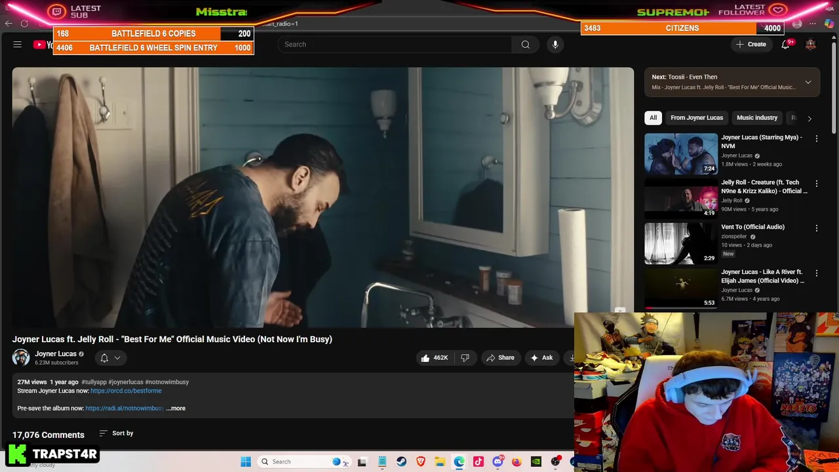Screen dimensions: 839x472
Task: Open Jelly Roll Creature video thumbnail
Action: pyautogui.click(x=681, y=199)
